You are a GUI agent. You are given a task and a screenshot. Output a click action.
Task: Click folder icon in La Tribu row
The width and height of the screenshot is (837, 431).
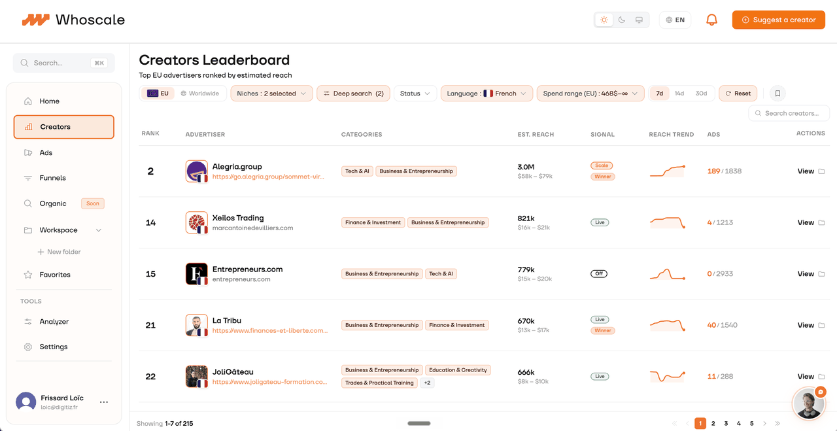click(822, 325)
